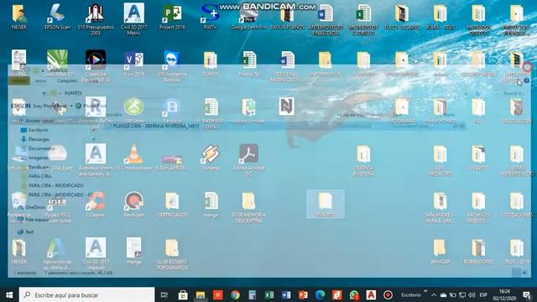This screenshot has width=537, height=302.
Task: Open Microsoft Edge from taskbar
Action: pos(321,294)
